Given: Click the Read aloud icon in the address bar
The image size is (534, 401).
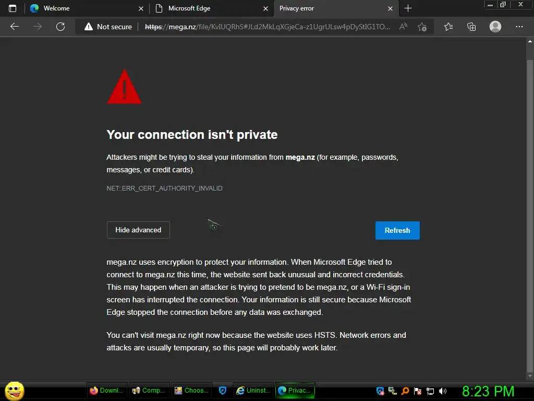Looking at the screenshot, I should tap(403, 27).
